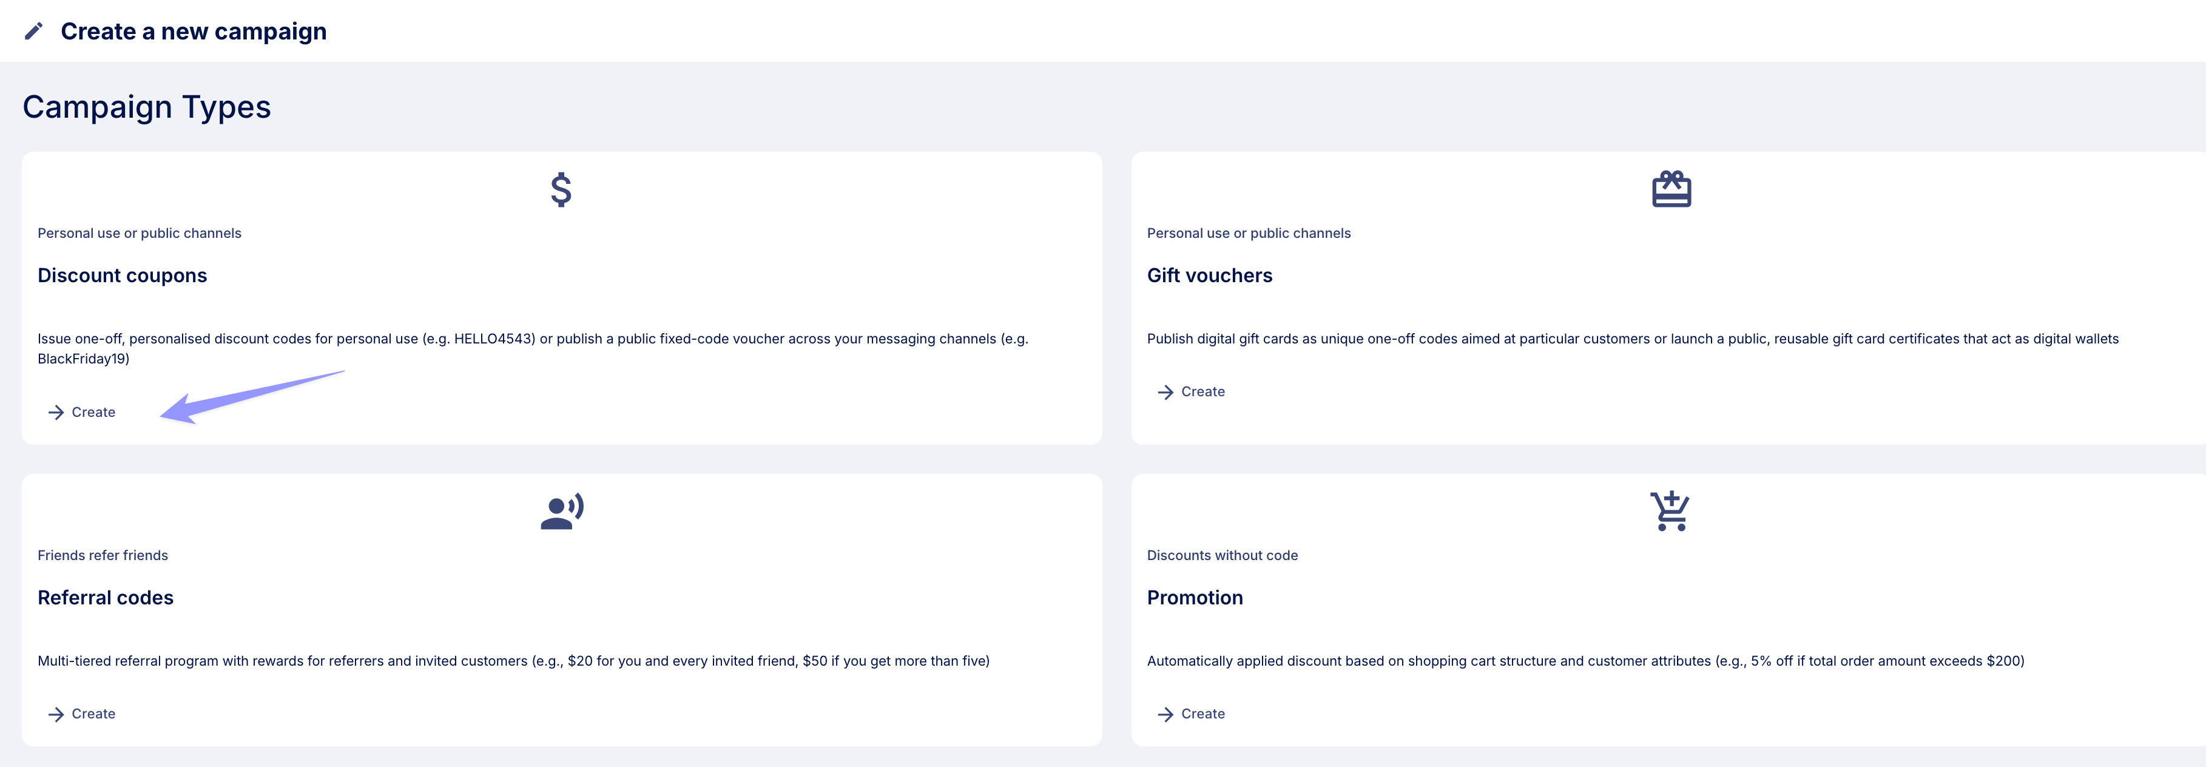The width and height of the screenshot is (2206, 767).
Task: Click the 'Create a new campaign' page title
Action: point(194,32)
